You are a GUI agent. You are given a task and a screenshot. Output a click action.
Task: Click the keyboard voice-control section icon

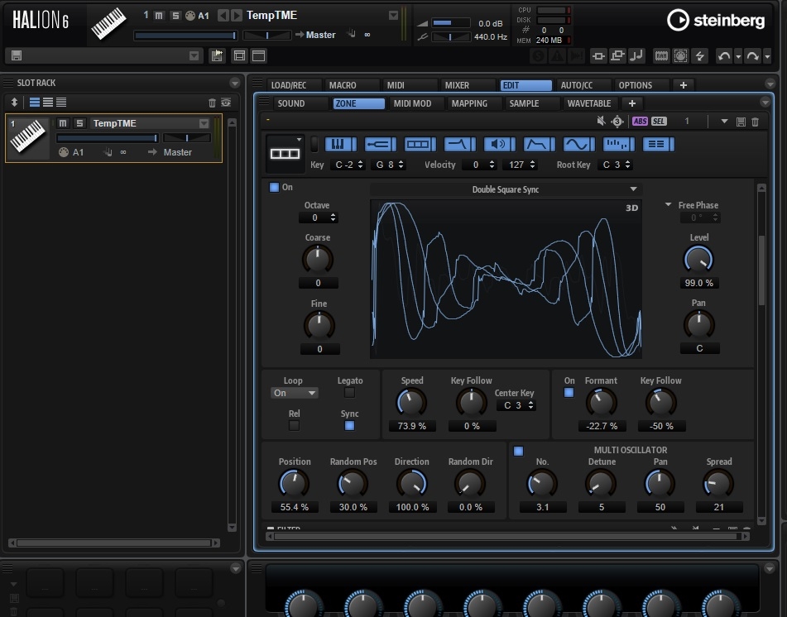tap(339, 144)
